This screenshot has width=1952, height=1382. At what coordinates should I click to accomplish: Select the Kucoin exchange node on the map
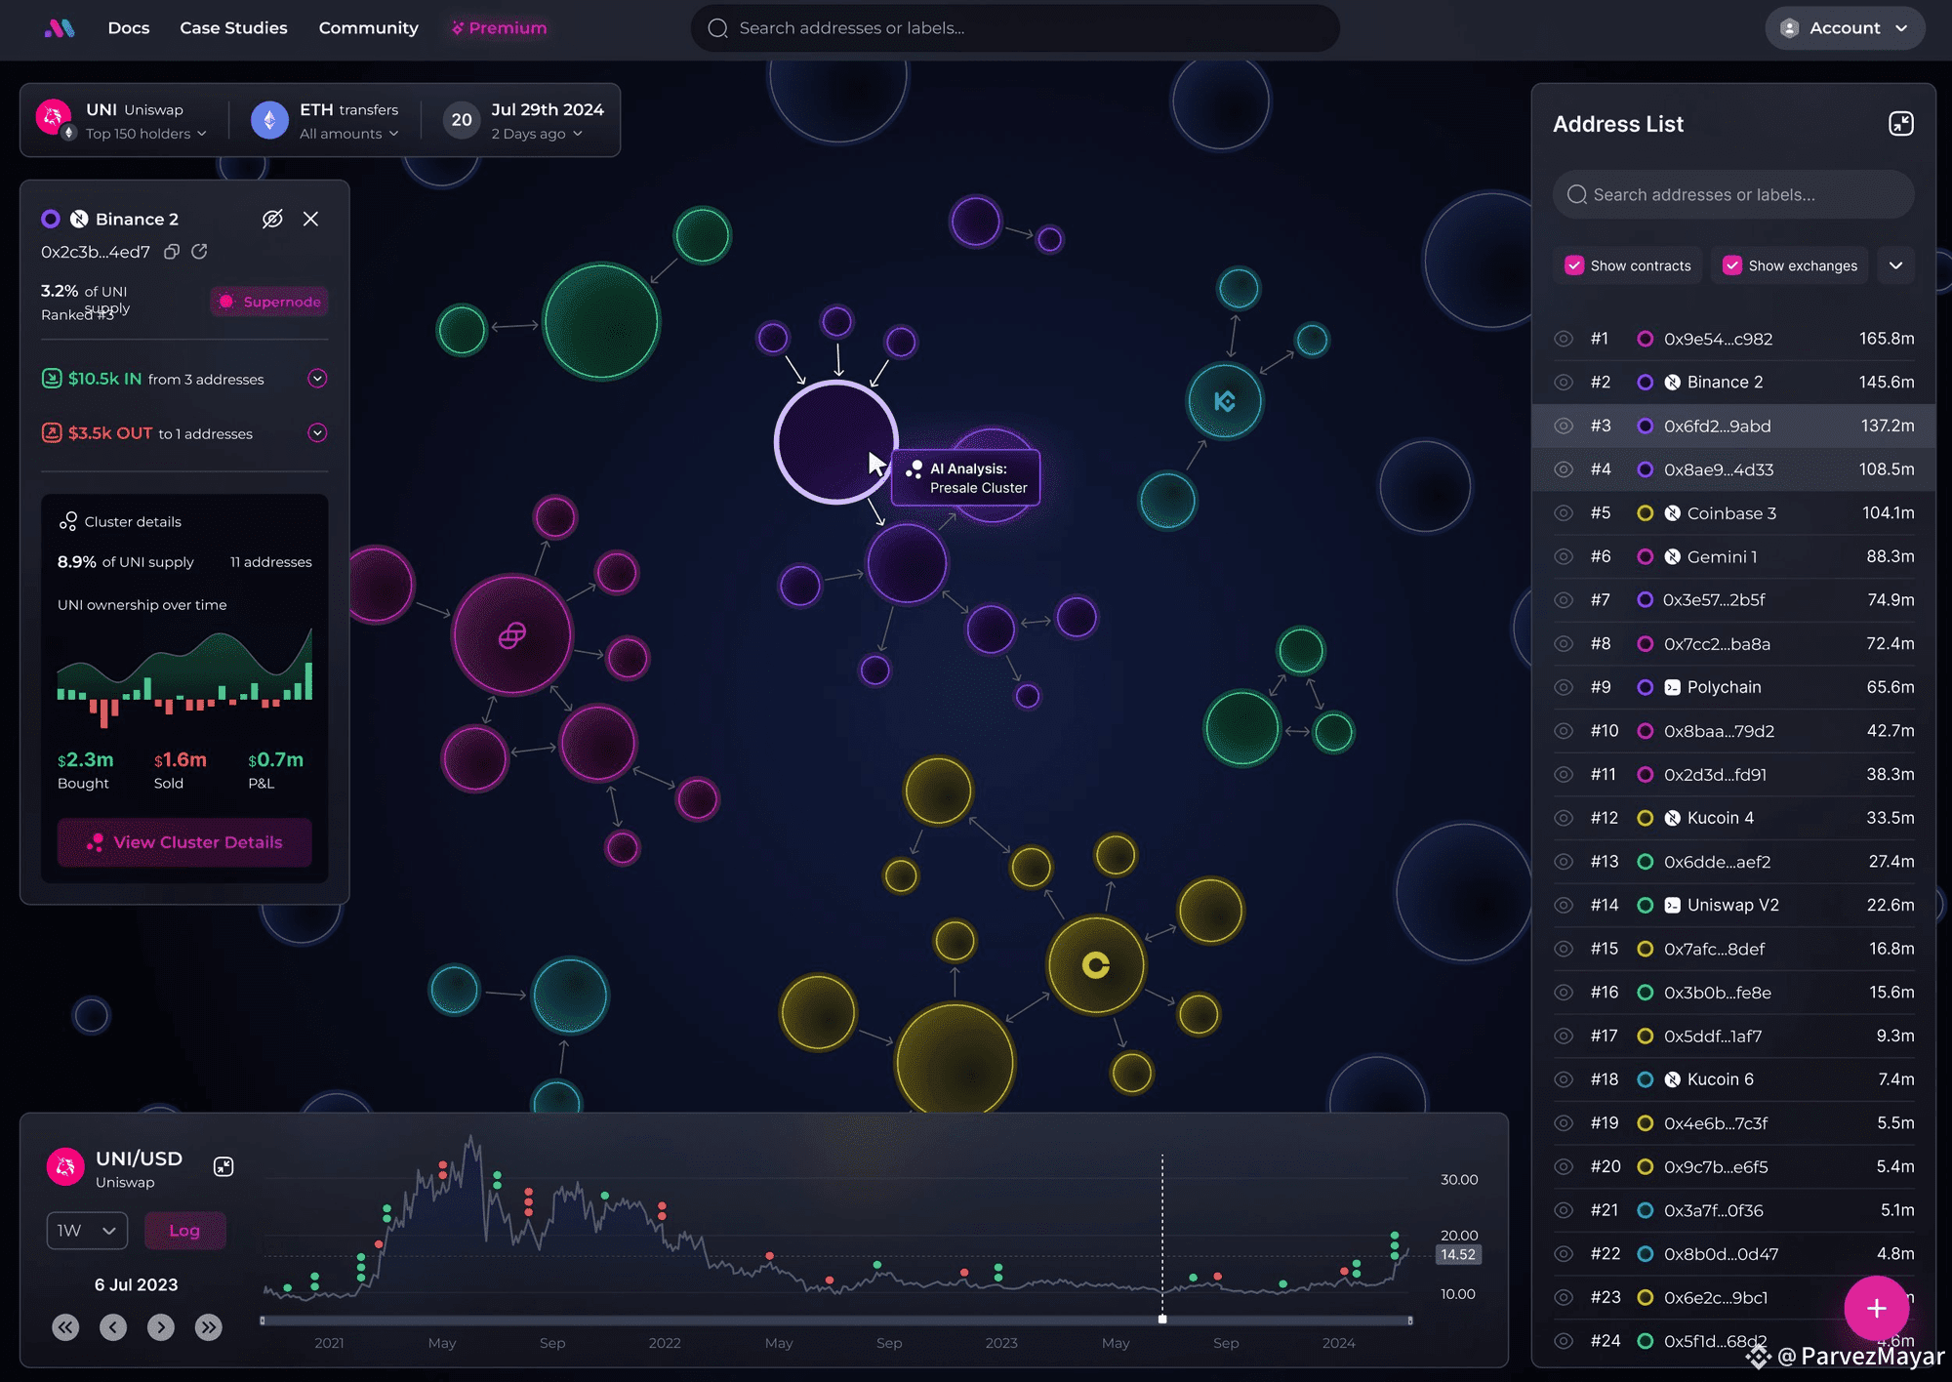[1225, 401]
